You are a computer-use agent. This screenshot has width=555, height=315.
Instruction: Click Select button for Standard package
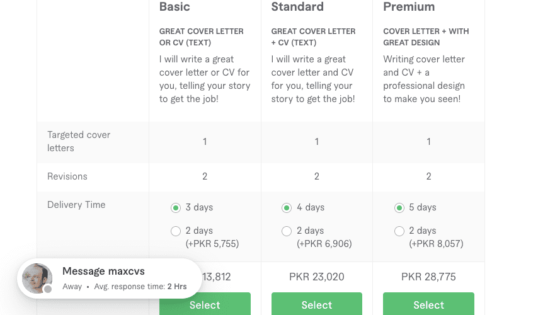tap(317, 304)
